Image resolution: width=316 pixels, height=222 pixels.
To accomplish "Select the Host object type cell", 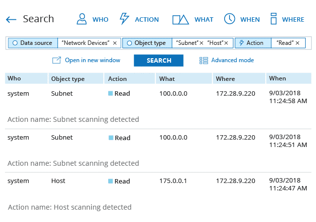I will (58, 181).
